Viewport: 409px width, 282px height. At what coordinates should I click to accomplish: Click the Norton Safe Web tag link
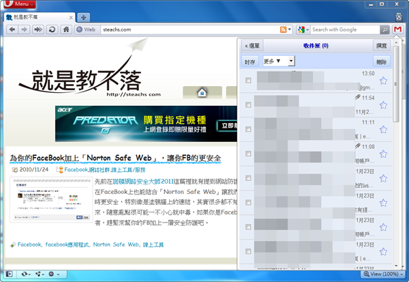coord(116,244)
